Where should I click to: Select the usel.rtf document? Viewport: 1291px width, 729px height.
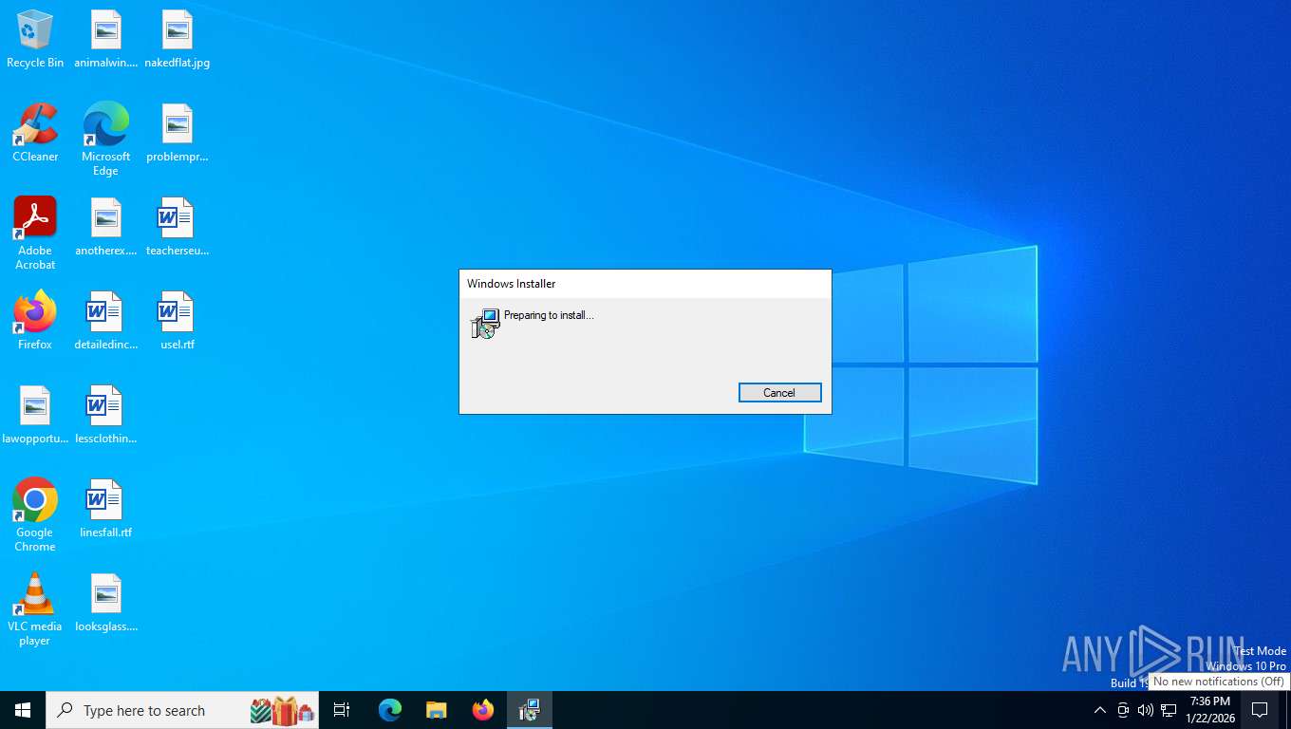click(178, 321)
